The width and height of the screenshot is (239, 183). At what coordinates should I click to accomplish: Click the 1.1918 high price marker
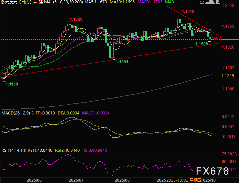(x=188, y=11)
